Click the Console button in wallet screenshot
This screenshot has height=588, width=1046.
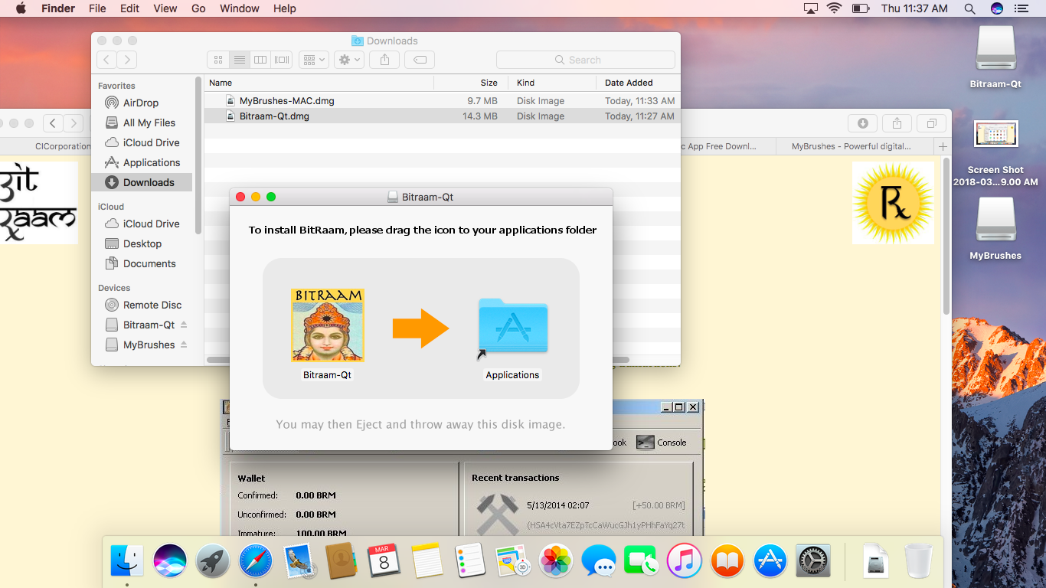tap(662, 442)
